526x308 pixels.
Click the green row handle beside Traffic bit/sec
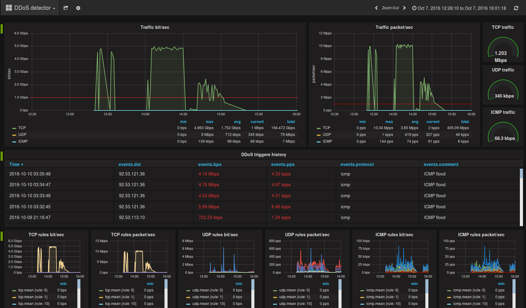2,29
